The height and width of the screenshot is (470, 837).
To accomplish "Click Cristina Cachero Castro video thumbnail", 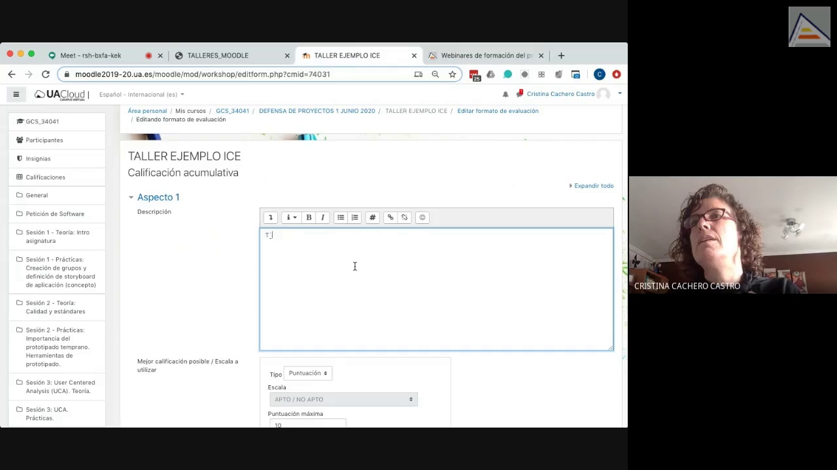I will (732, 235).
